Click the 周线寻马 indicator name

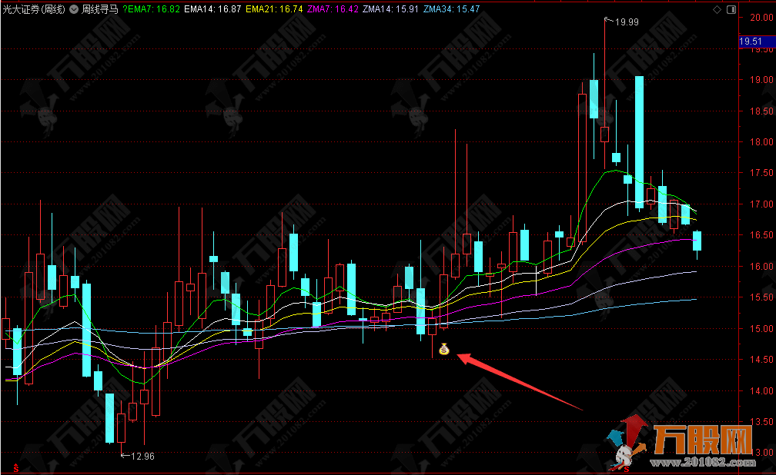coord(100,9)
